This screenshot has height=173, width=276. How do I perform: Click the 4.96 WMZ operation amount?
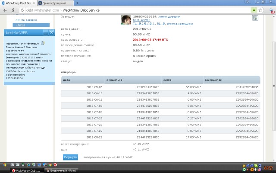coord(194,93)
